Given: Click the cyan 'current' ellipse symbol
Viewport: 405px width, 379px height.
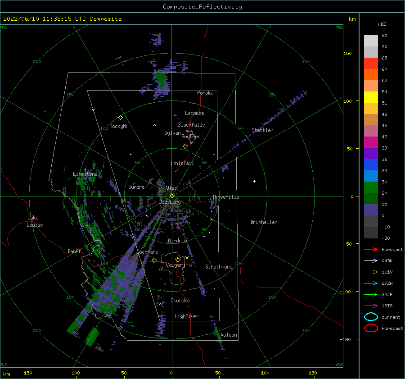Looking at the screenshot, I should [x=371, y=317].
